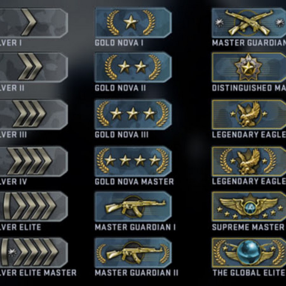
Task: Click the Silver I single chevron badge
Action: point(34,23)
